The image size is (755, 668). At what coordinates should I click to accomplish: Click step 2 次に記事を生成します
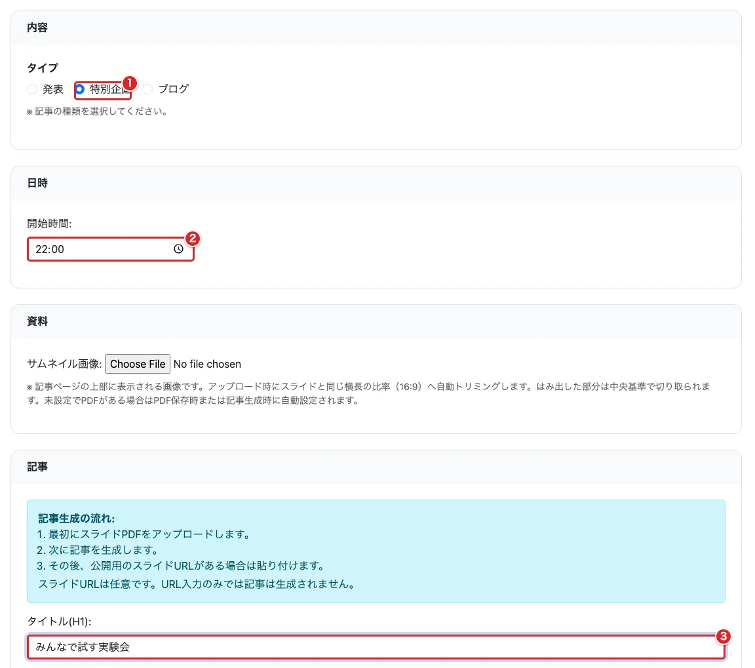point(98,550)
